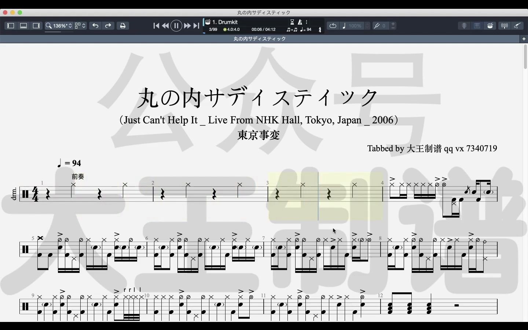The image size is (528, 330).
Task: Click the 00:06 / 04:12 time display
Action: pyautogui.click(x=263, y=30)
